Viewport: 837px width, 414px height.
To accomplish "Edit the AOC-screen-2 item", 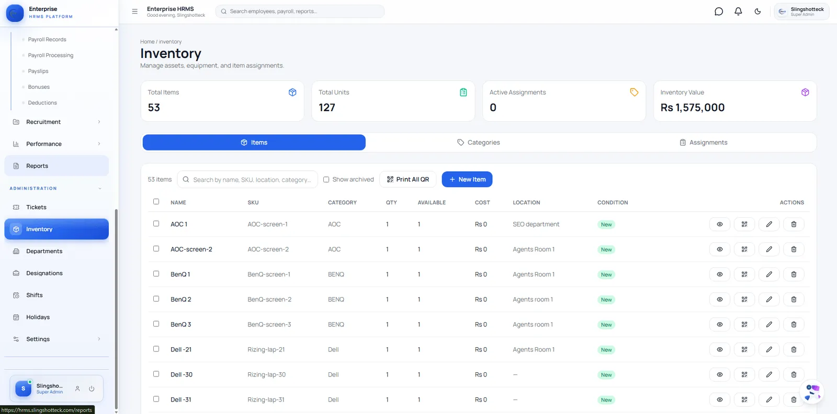I will (x=769, y=250).
